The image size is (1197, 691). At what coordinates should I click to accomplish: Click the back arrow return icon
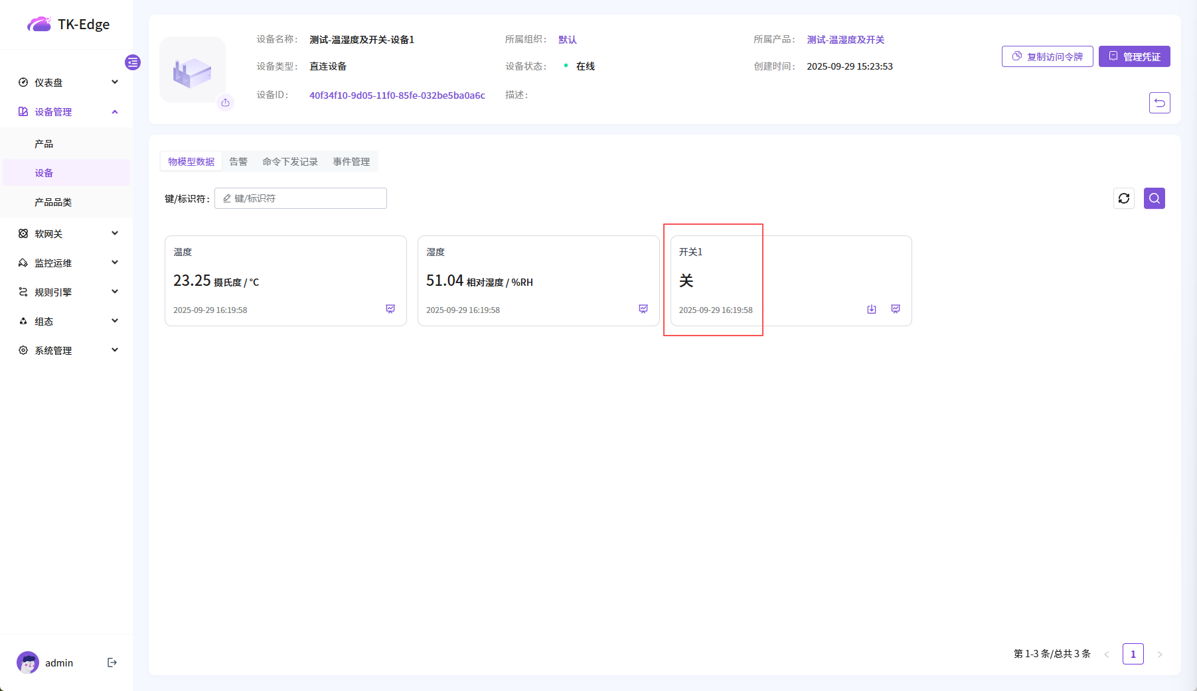coord(1159,103)
